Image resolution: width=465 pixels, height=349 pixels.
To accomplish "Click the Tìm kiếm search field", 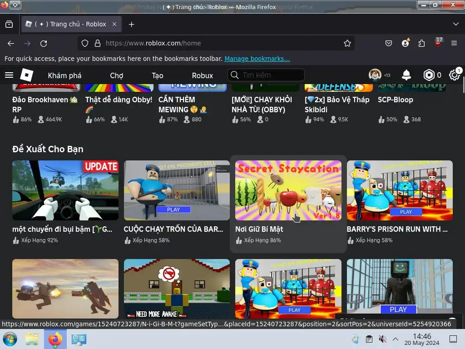I will (x=266, y=75).
